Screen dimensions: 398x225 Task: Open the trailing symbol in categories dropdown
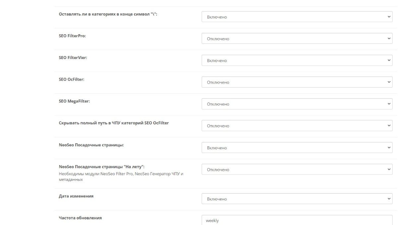[298, 17]
